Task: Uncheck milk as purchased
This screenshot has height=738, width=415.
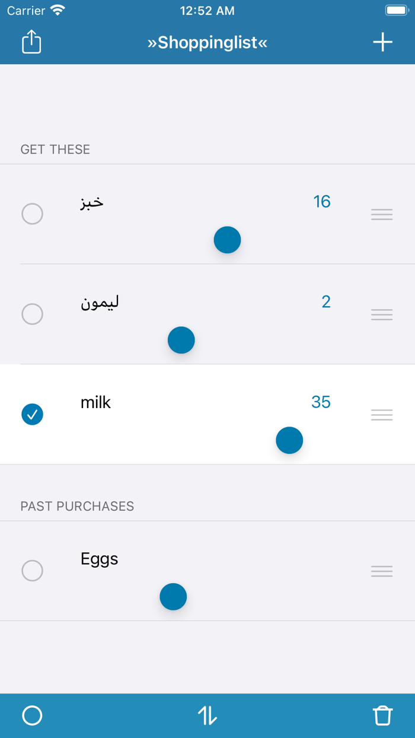Action: point(33,415)
